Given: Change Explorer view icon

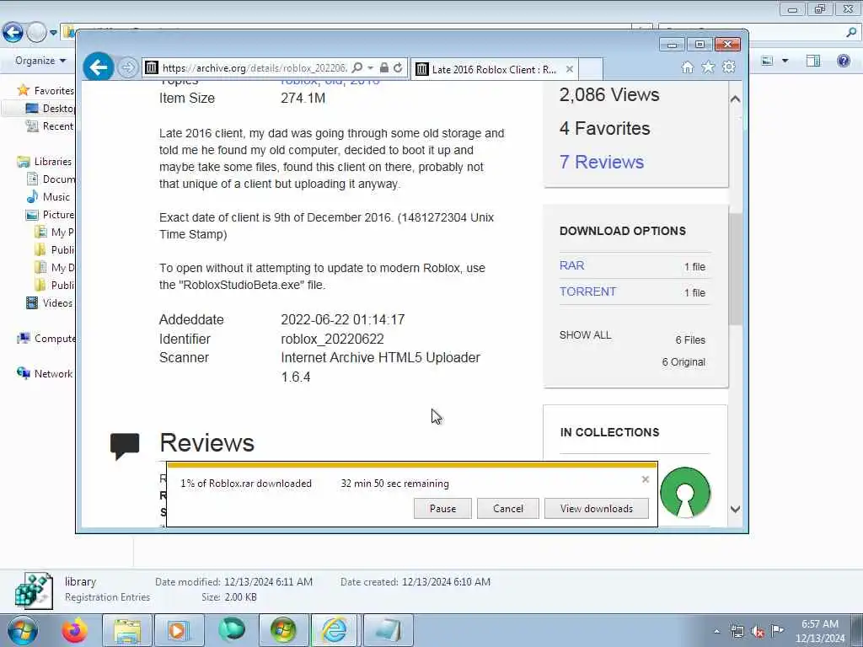Looking at the screenshot, I should tap(767, 61).
